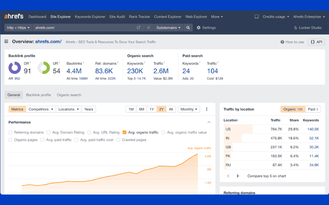This screenshot has width=329, height=205.
Task: Enable Crawled pages checkbox
Action: (118, 140)
